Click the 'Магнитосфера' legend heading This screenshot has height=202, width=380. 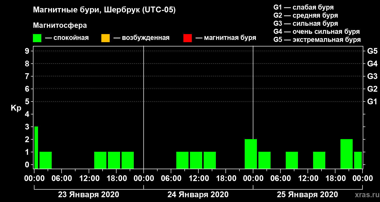(x=60, y=26)
